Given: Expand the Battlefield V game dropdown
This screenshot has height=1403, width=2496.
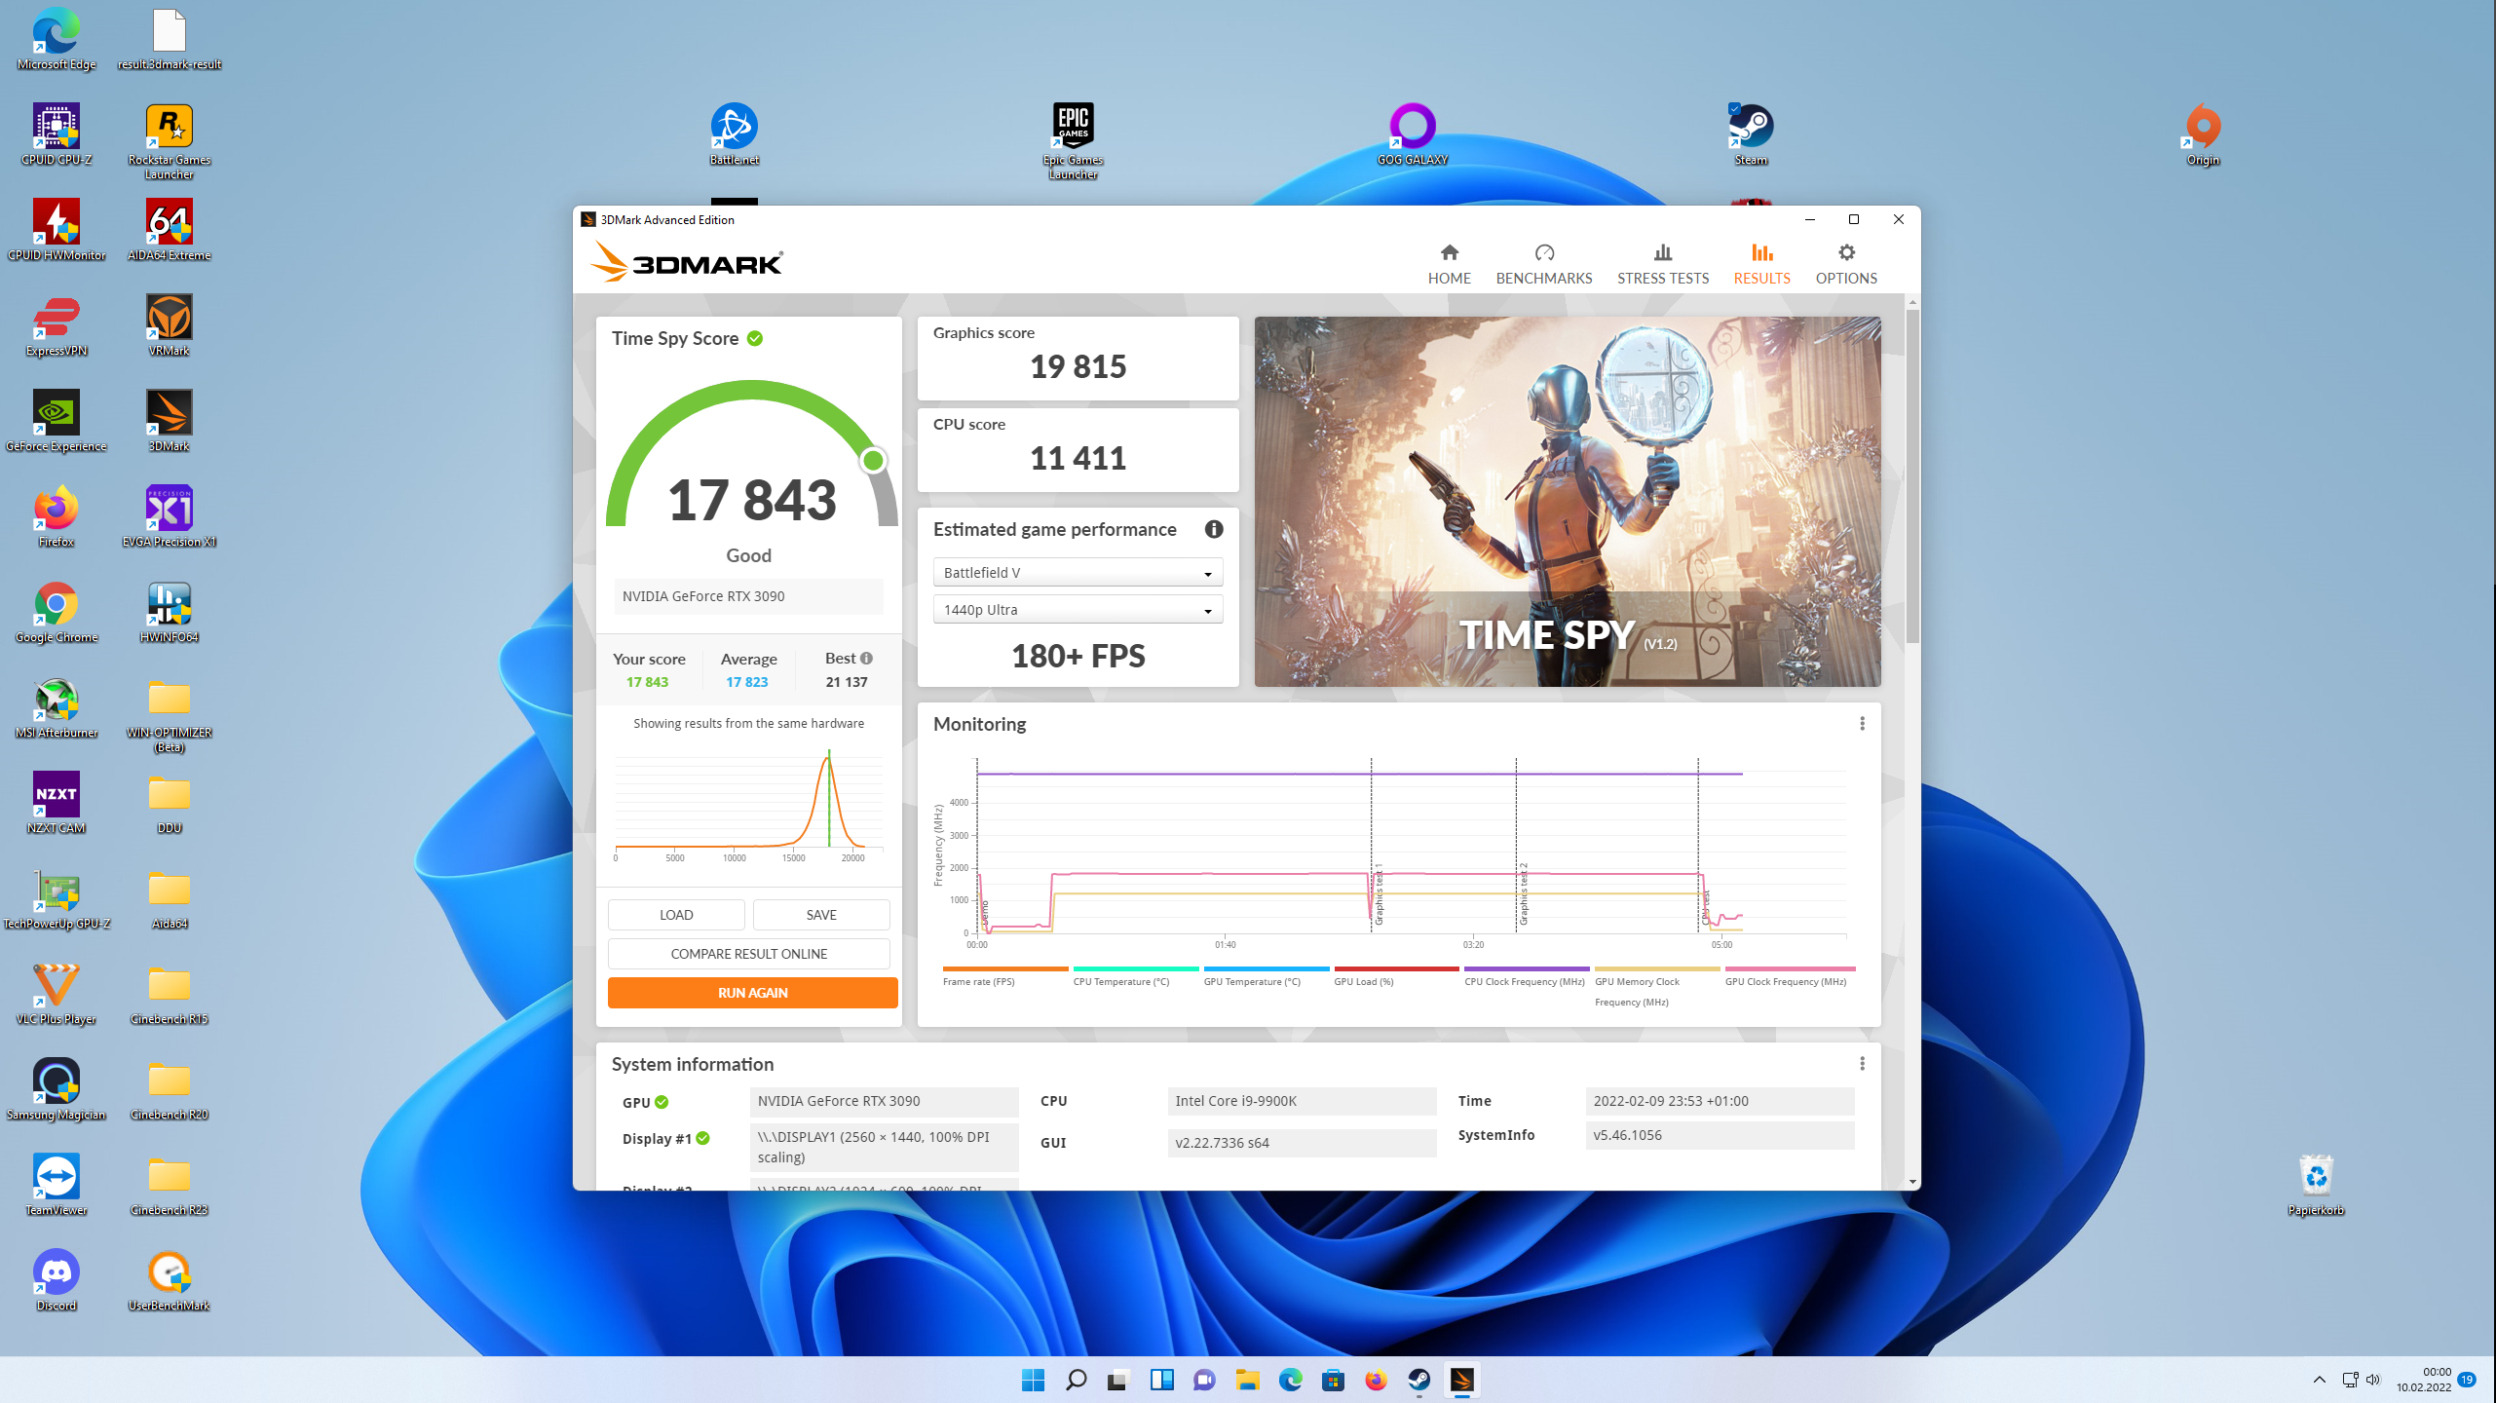Looking at the screenshot, I should point(1077,573).
